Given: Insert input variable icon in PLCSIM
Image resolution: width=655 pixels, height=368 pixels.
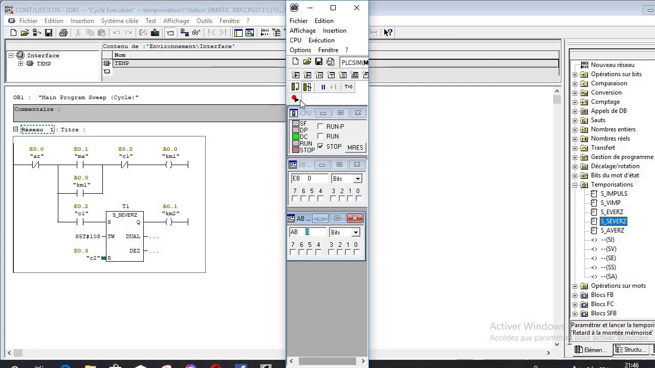Looking at the screenshot, I should point(296,75).
